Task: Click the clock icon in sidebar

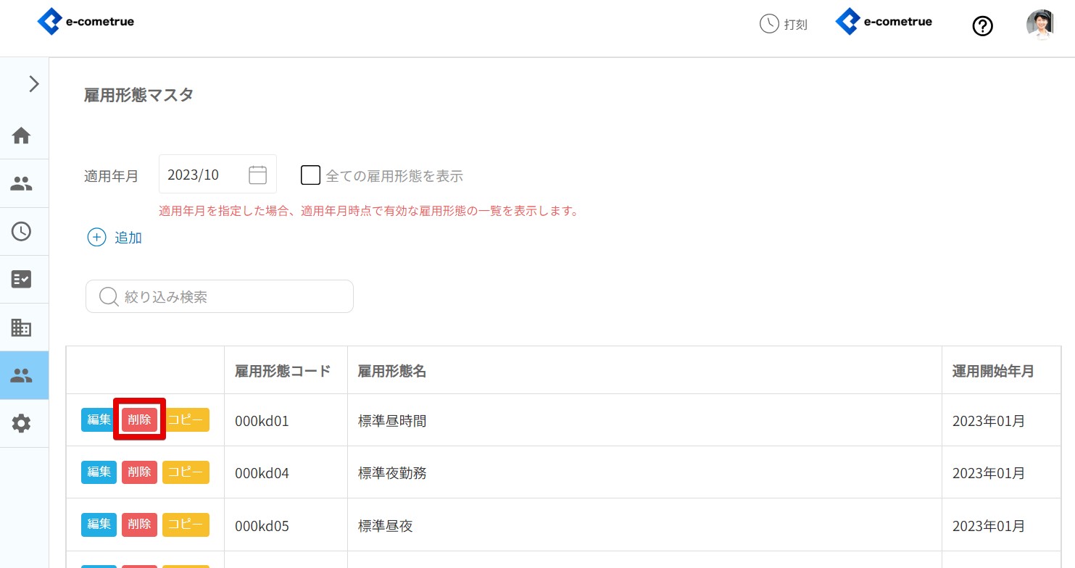Action: coord(22,231)
